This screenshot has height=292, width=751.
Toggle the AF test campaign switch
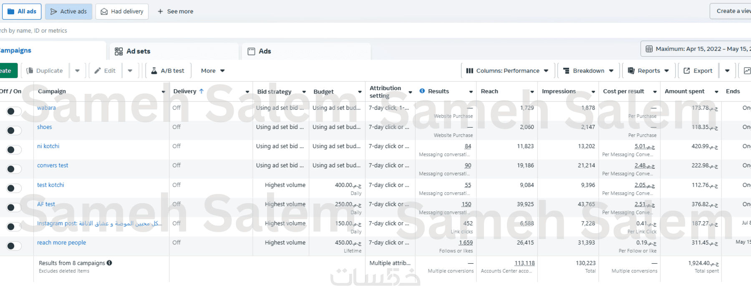pyautogui.click(x=14, y=207)
